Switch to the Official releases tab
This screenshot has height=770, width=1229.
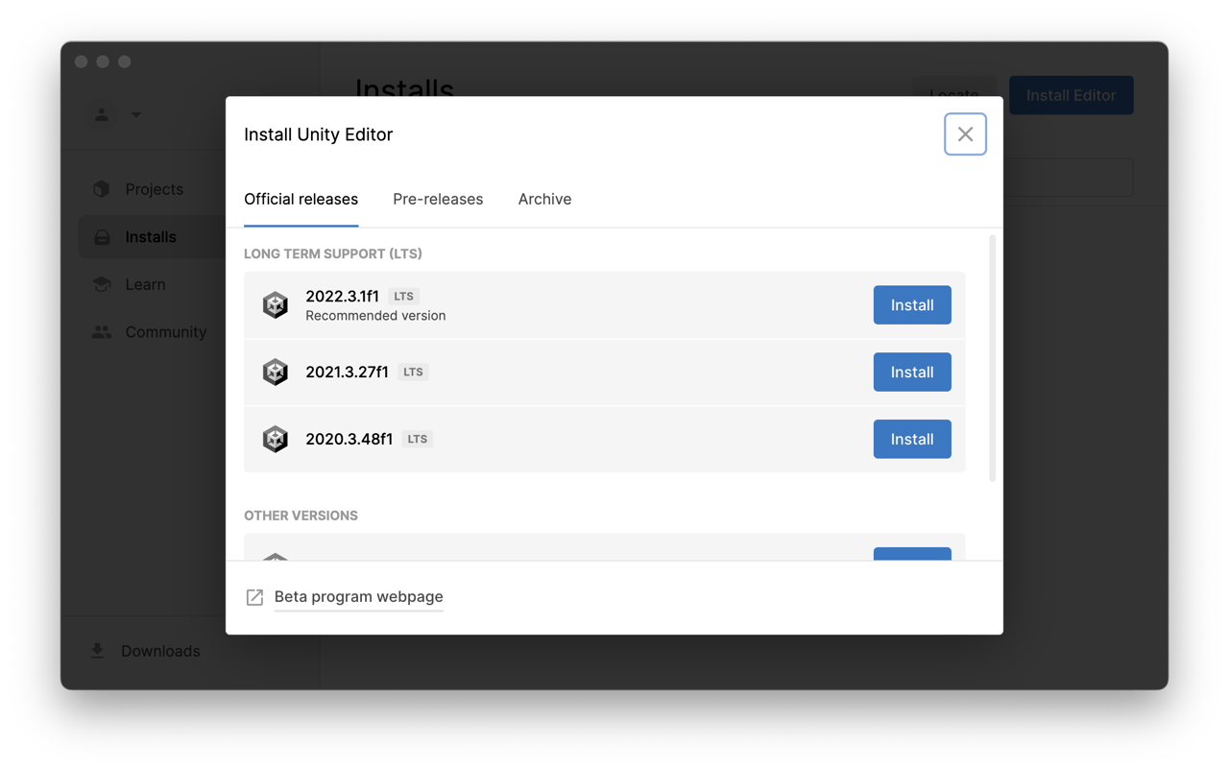[x=301, y=200]
